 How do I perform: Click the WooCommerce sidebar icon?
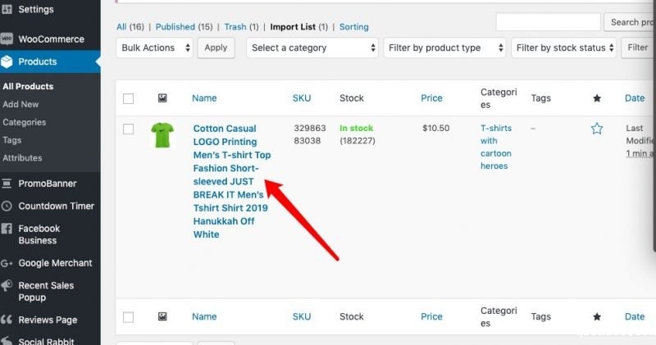pyautogui.click(x=7, y=39)
